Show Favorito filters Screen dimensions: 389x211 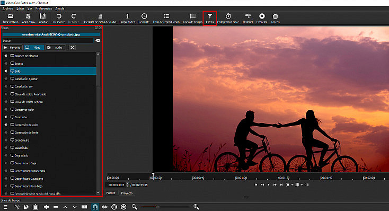(12, 47)
